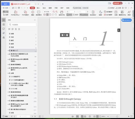135x119 pixels.
Task: Click the PDF转图片 icon
Action: (25, 13)
